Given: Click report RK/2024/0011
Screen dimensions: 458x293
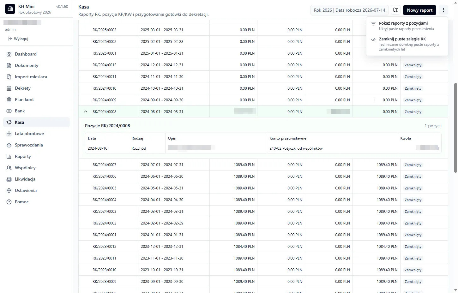Looking at the screenshot, I should click(104, 76).
